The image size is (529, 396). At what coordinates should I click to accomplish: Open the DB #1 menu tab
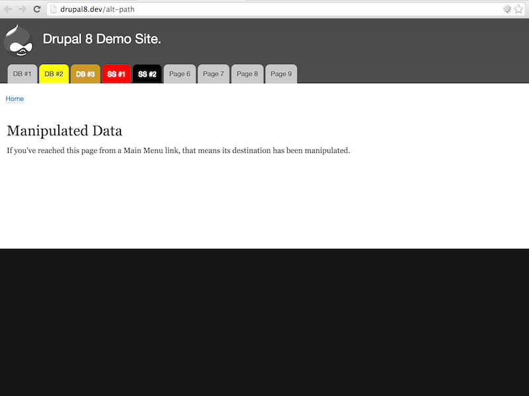[22, 74]
